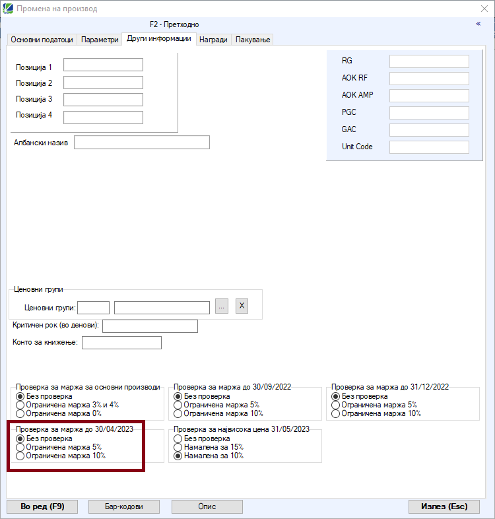Click the RG input field

(x=429, y=61)
